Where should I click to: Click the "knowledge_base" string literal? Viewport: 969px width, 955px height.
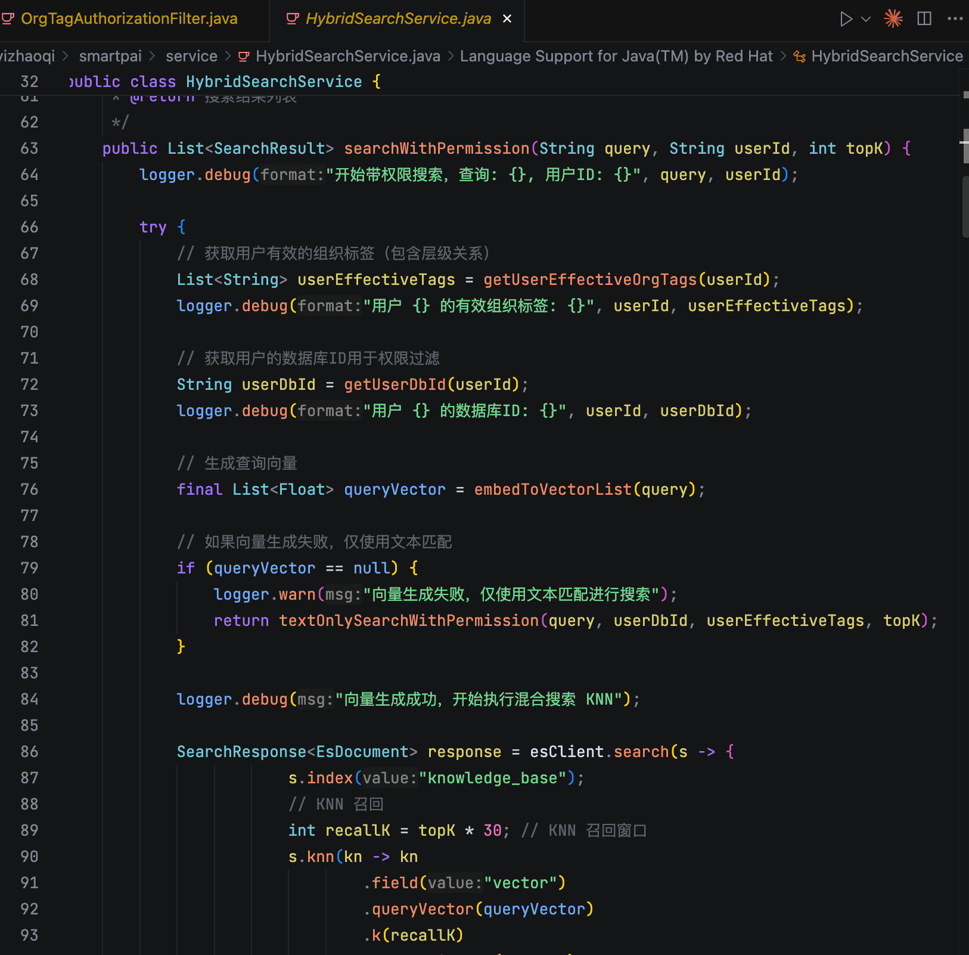click(493, 778)
